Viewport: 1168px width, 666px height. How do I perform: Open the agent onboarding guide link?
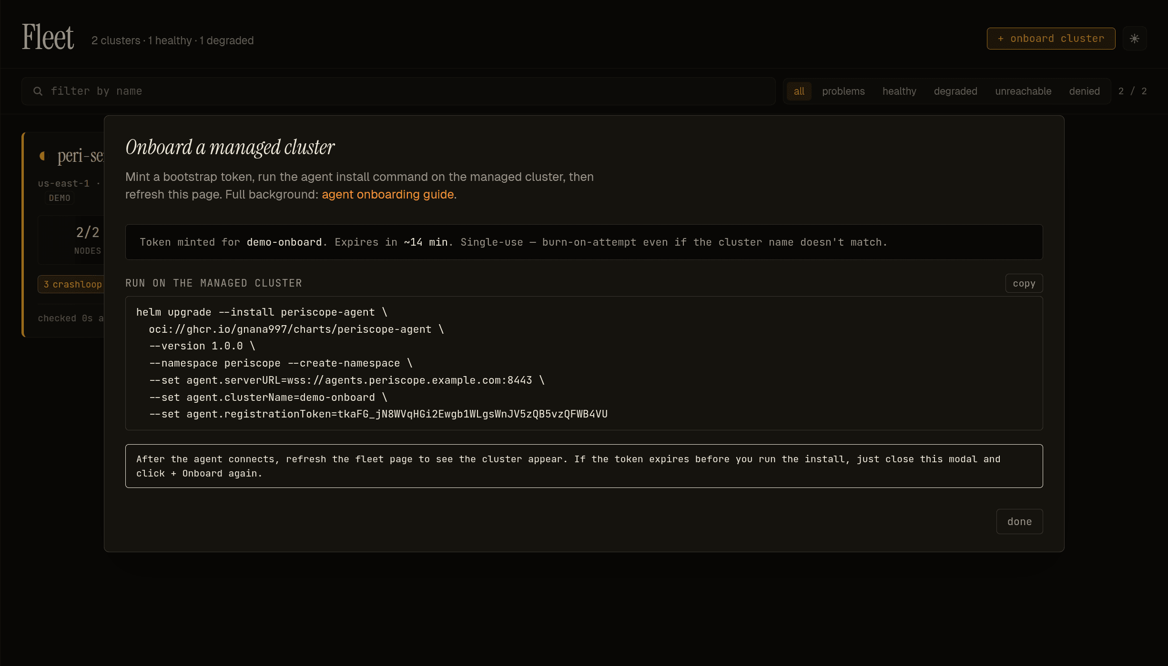[387, 194]
